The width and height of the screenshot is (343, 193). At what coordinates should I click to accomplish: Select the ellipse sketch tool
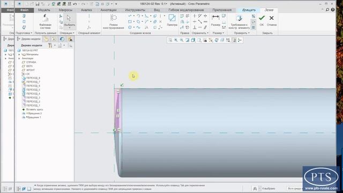(x=138, y=21)
